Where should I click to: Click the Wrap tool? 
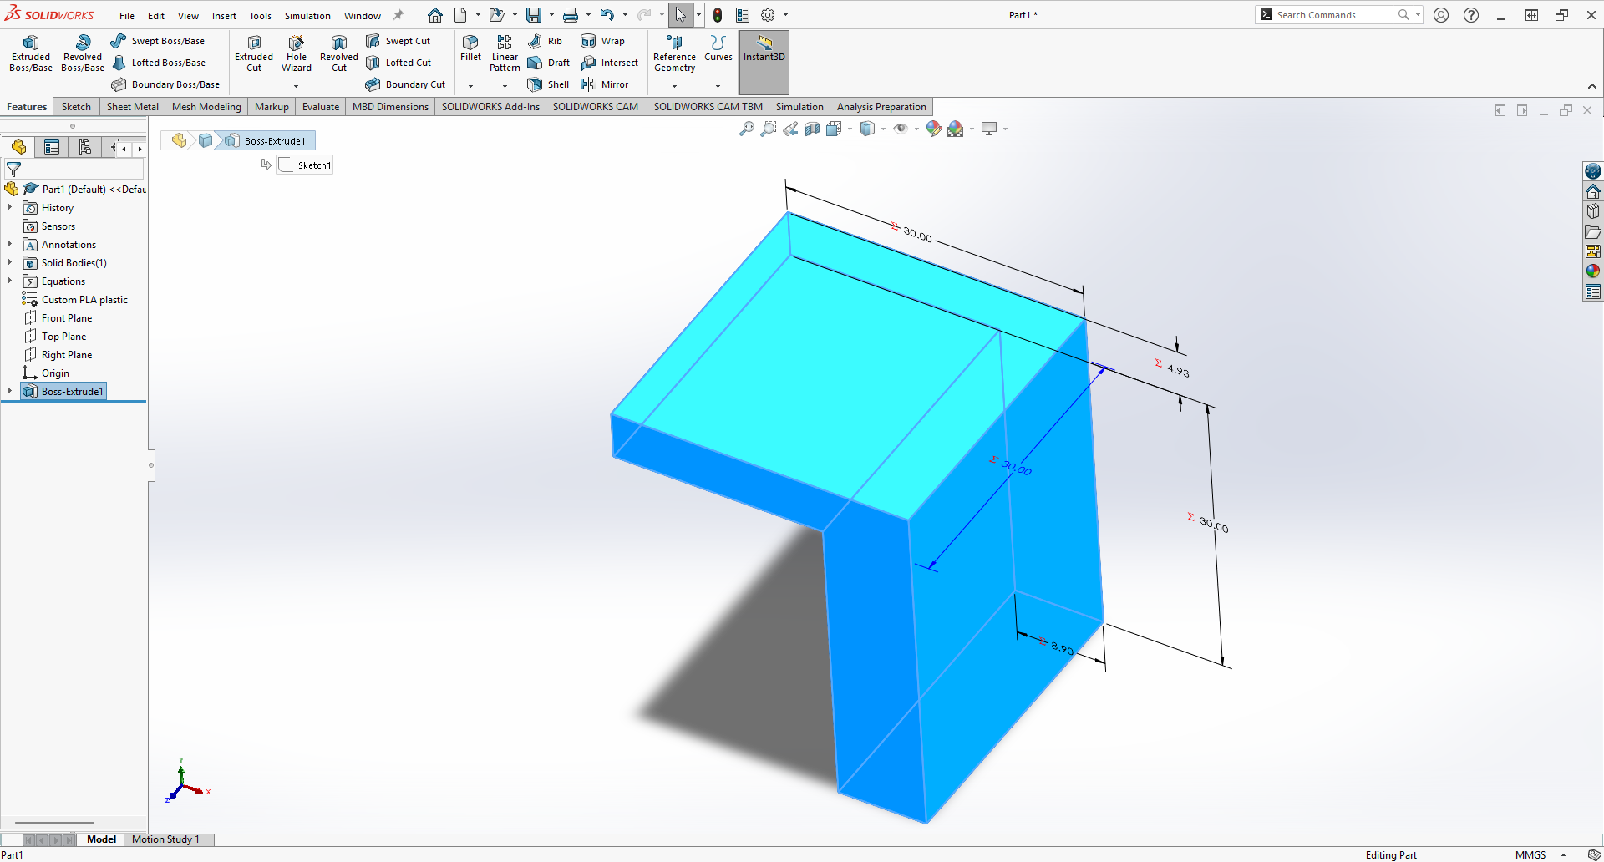pos(602,41)
